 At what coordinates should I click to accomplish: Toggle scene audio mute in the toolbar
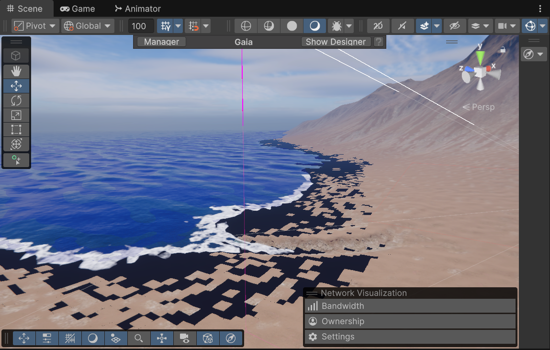click(x=403, y=26)
